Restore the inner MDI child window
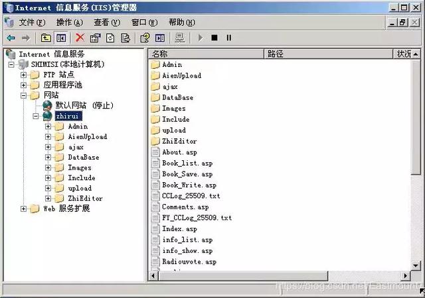Viewport: 425px width, 298px height. tap(403, 23)
